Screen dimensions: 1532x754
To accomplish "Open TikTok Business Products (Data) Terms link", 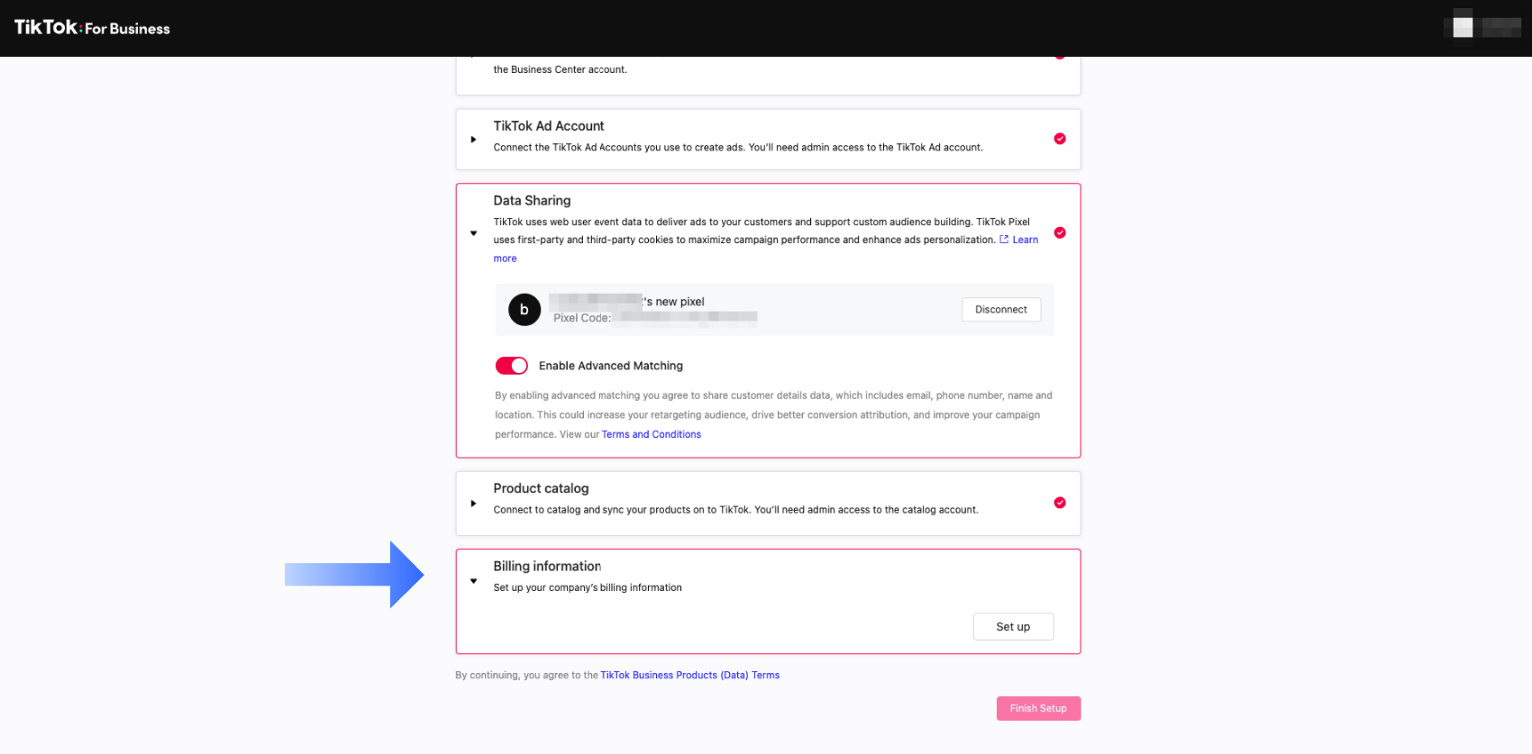I will coord(689,675).
